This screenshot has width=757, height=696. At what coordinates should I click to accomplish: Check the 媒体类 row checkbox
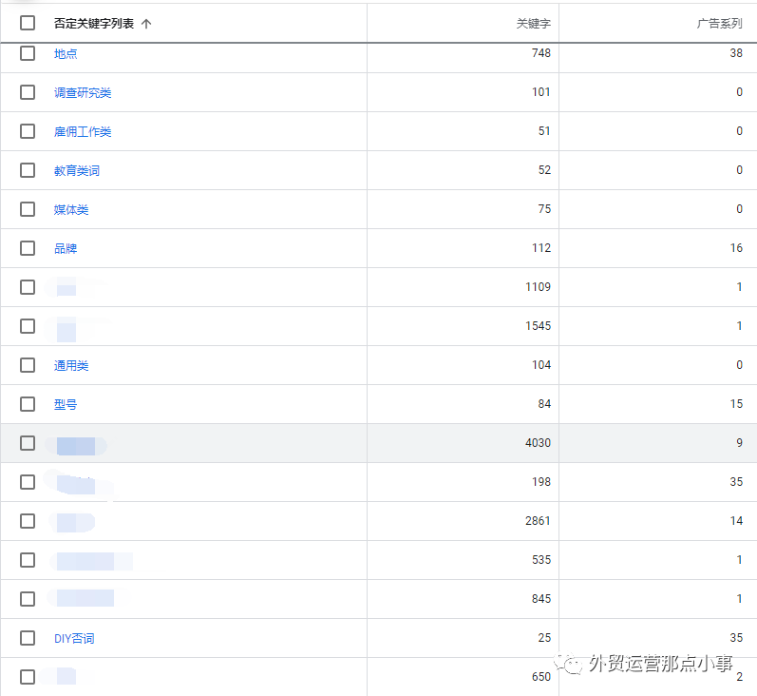pos(28,209)
